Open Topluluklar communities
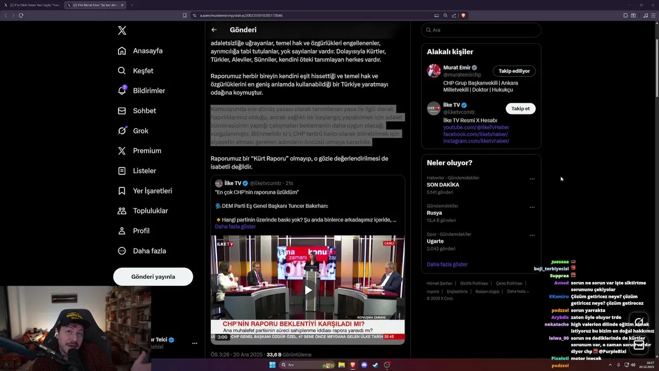659x371 pixels. click(x=143, y=211)
